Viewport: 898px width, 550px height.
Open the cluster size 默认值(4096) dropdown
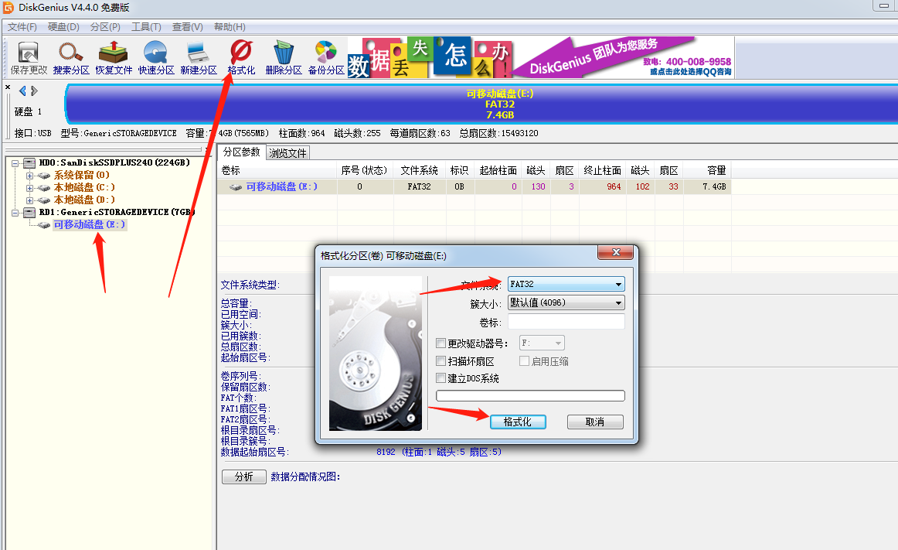[x=566, y=302]
